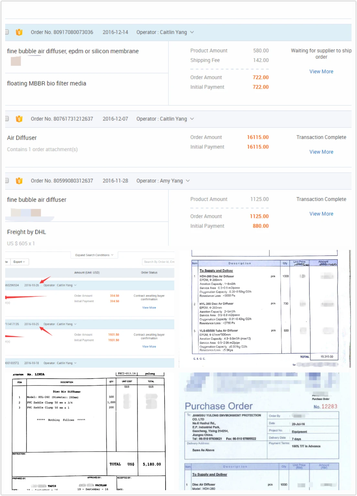
Task: Click thumbnail under fine bubble air diffuser
Action: [x=26, y=212]
